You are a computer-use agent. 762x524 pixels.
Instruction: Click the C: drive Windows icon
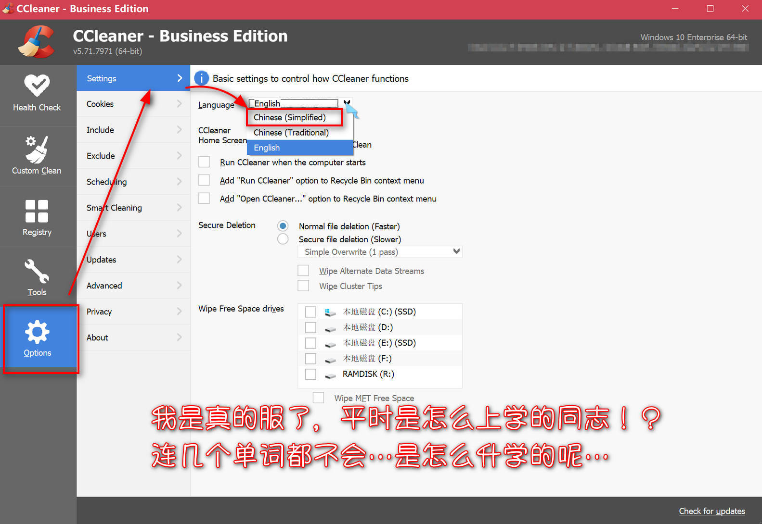point(330,312)
